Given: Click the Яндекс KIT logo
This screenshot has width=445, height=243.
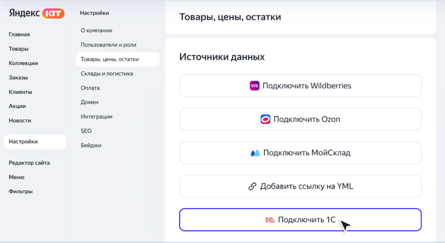Looking at the screenshot, I should pos(36,13).
